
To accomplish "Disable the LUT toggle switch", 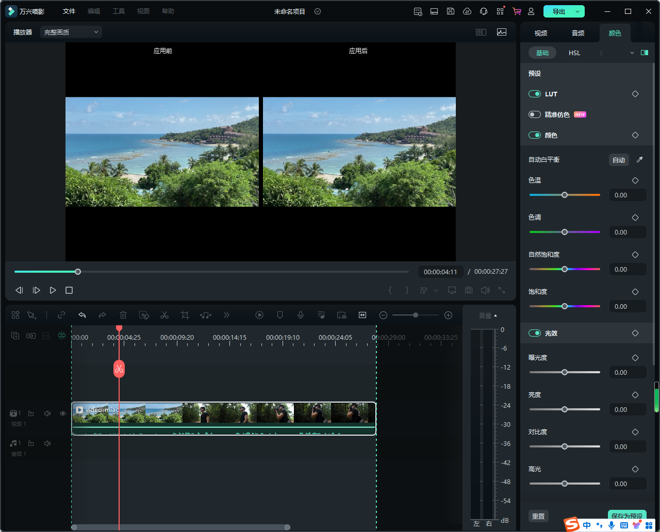I will click(x=535, y=94).
